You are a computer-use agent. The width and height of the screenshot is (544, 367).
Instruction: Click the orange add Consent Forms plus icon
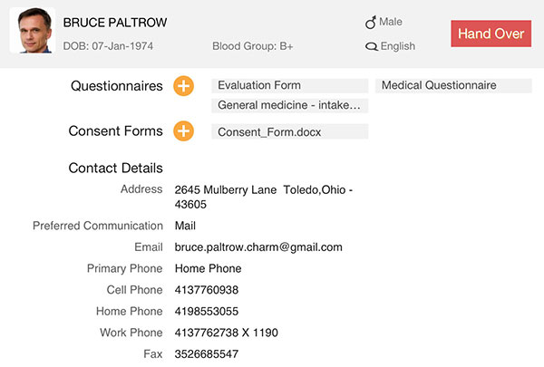[x=183, y=131]
